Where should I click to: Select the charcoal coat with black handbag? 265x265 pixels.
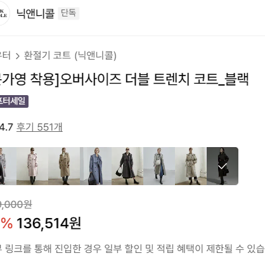[127, 166]
